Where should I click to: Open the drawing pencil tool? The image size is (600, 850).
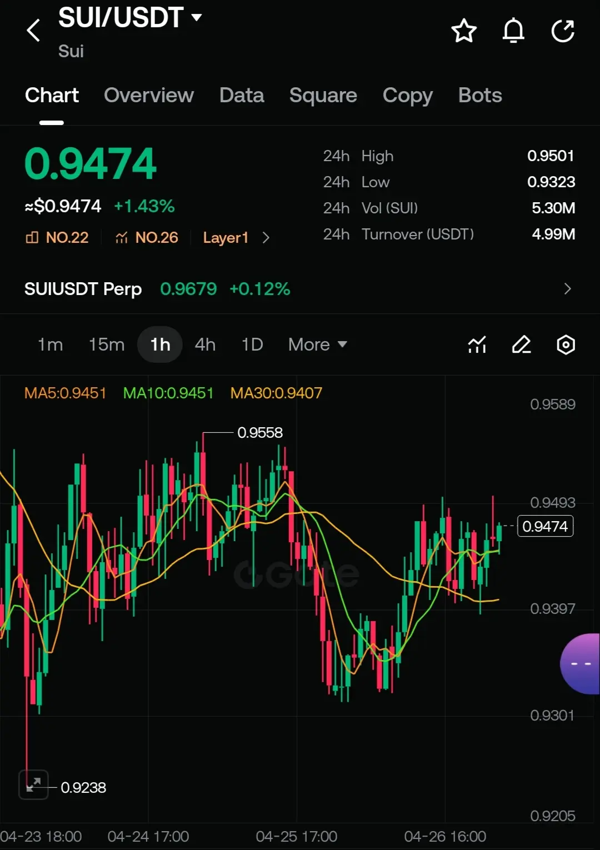[x=521, y=345]
